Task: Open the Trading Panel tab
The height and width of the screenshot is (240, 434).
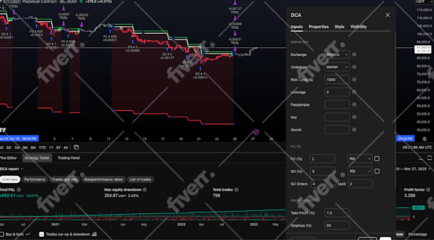Action: [69, 158]
